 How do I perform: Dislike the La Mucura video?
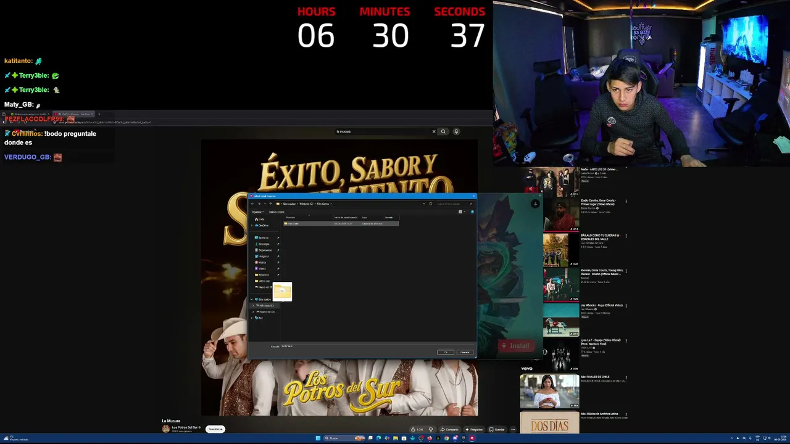[x=431, y=429]
